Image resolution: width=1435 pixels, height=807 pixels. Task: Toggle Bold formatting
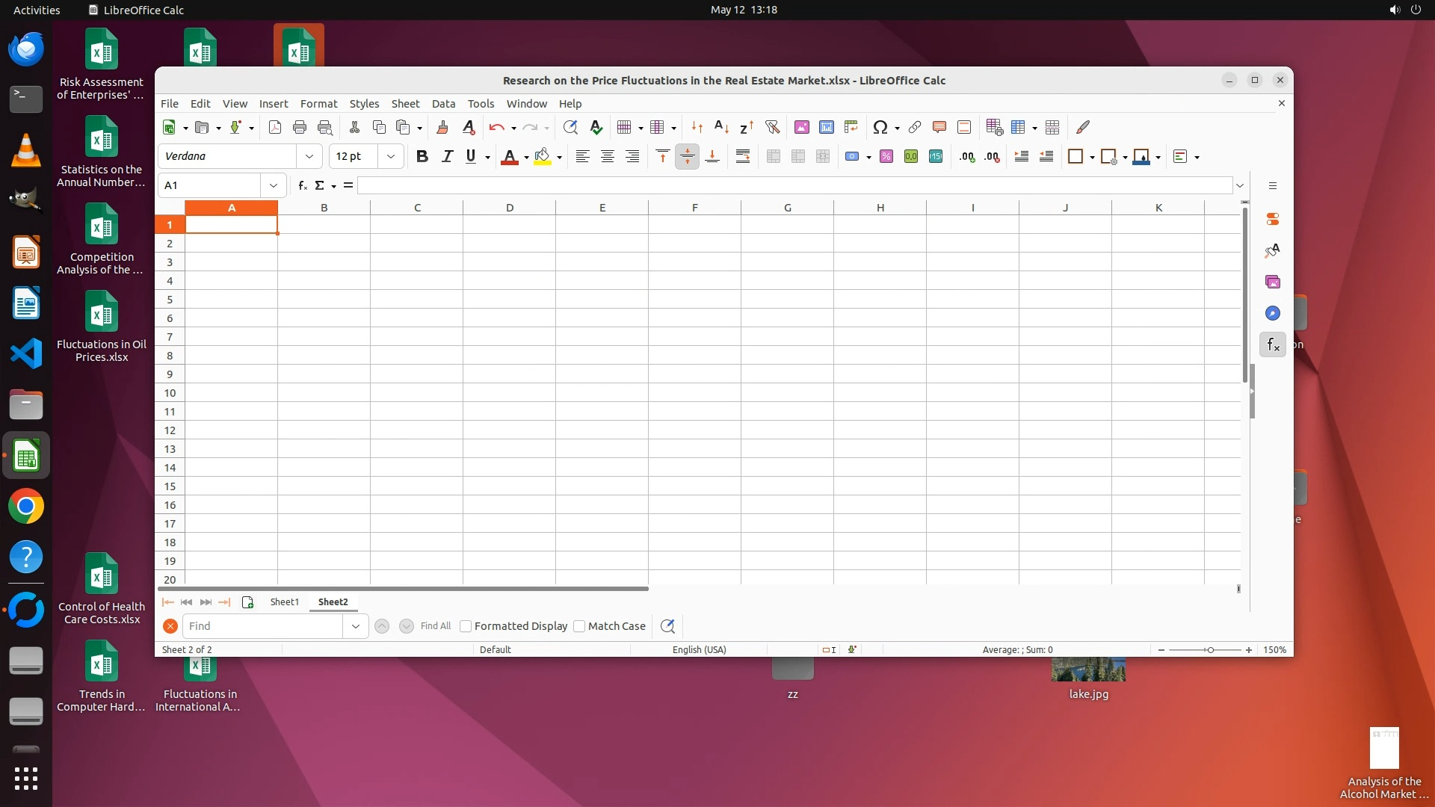[422, 156]
